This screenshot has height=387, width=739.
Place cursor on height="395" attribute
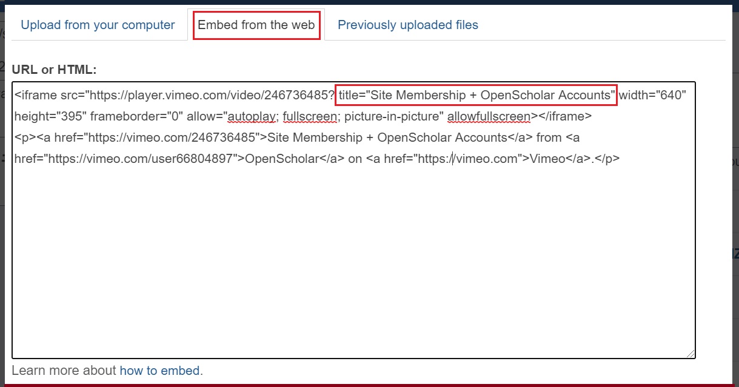click(x=50, y=116)
